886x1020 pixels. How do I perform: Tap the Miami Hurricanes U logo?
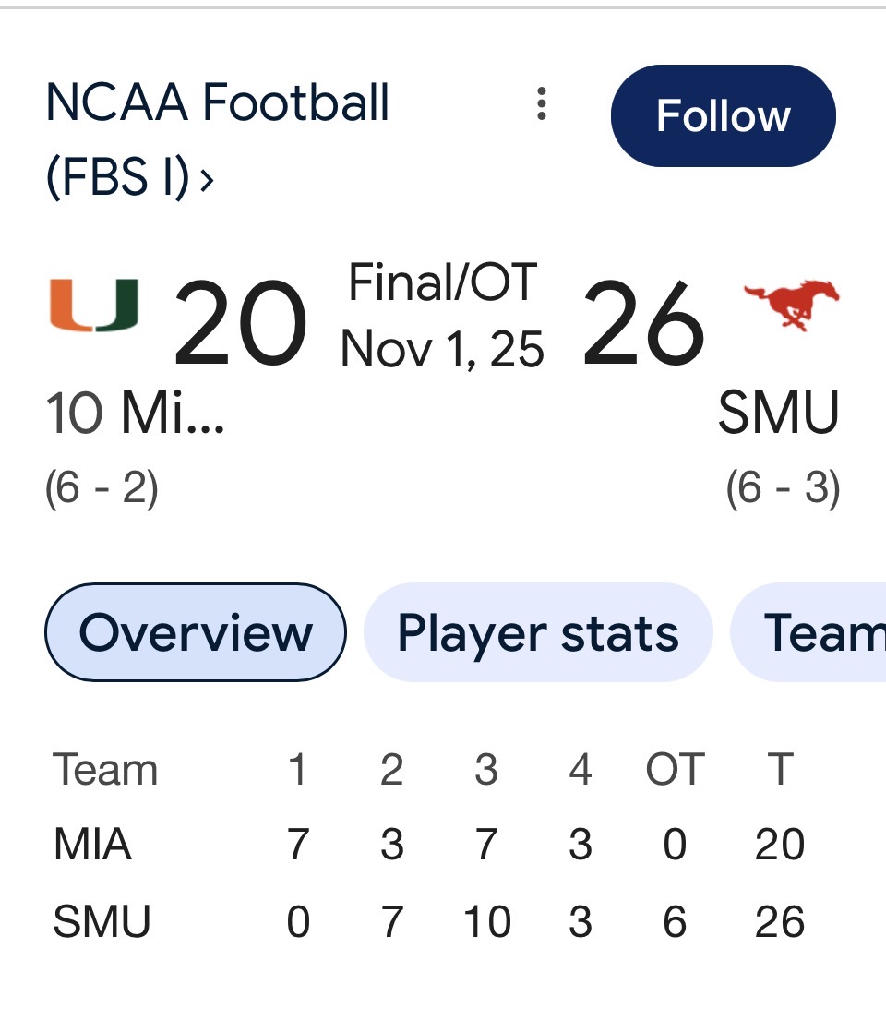pos(94,306)
